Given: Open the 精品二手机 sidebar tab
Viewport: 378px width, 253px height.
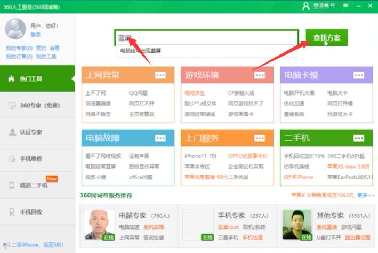Looking at the screenshot, I should 37,185.
